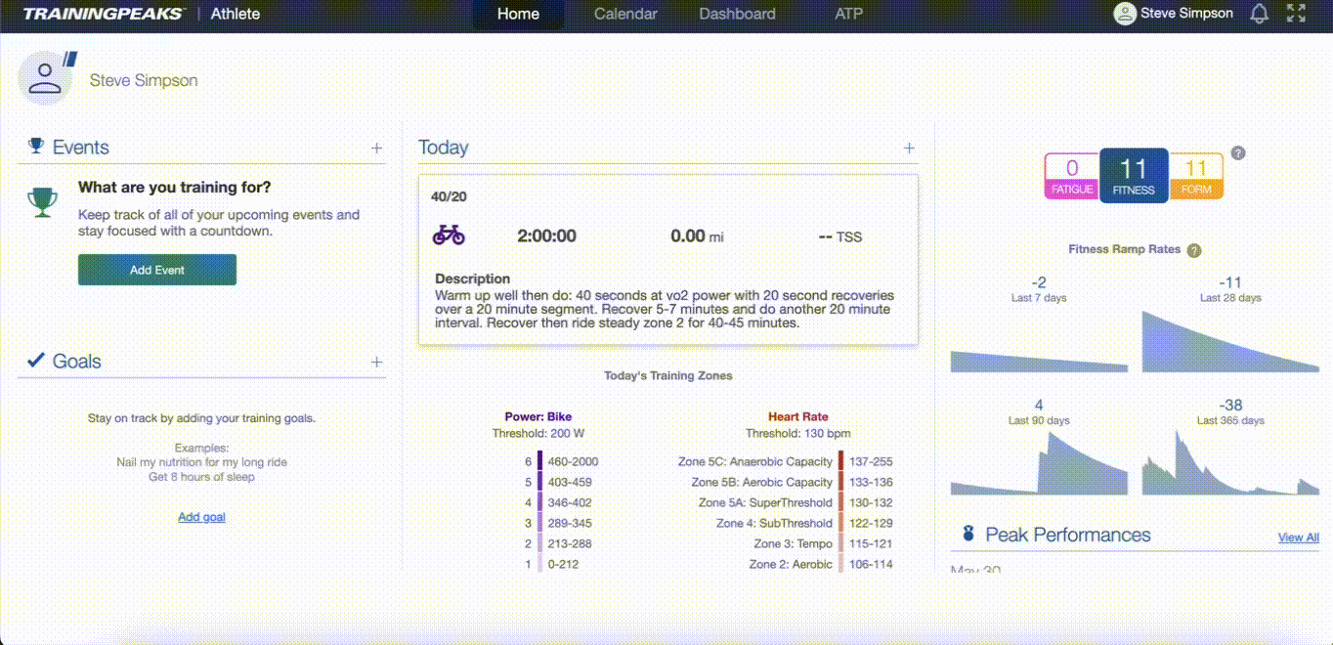Open the notifications bell icon
1333x645 pixels.
[x=1260, y=14]
